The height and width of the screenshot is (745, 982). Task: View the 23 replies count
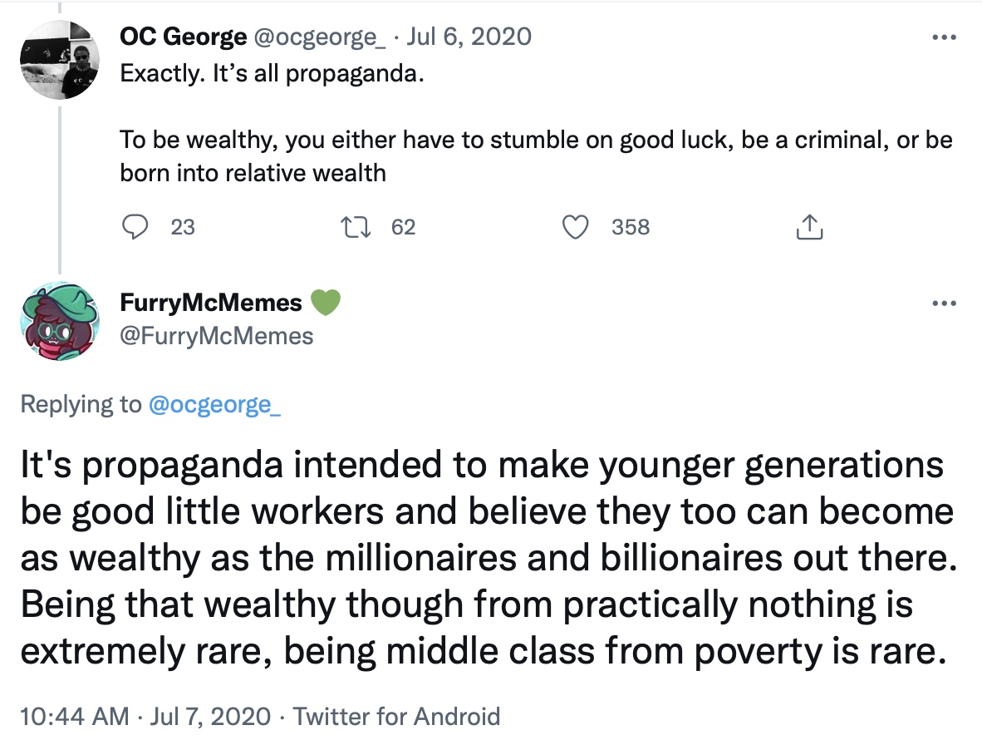point(183,227)
